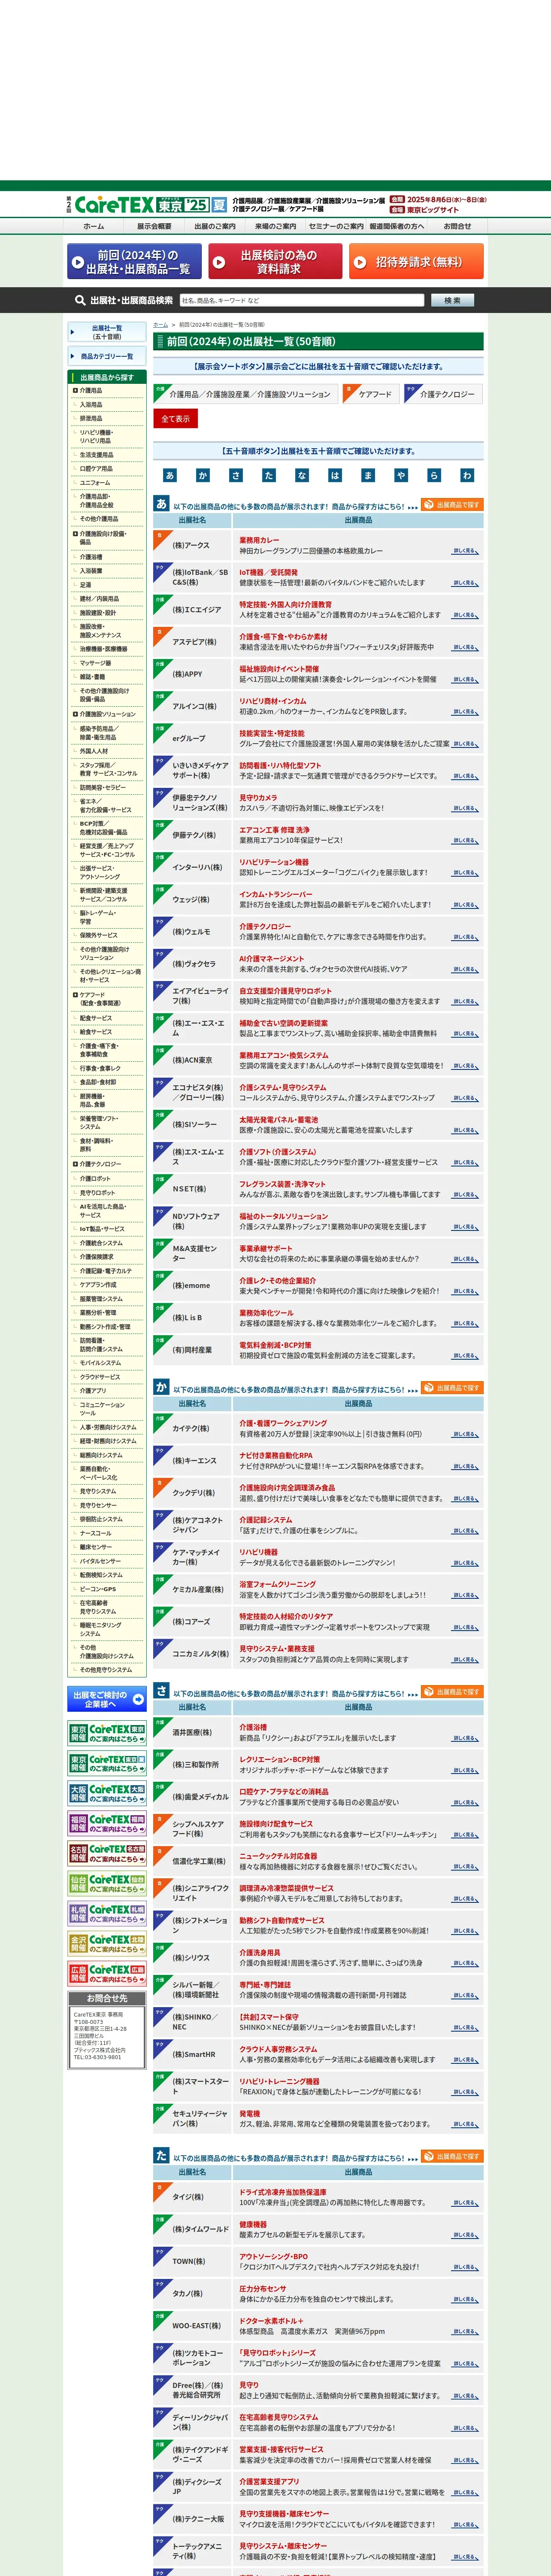Click 出展検討の為の資料請求 button

click(x=275, y=262)
